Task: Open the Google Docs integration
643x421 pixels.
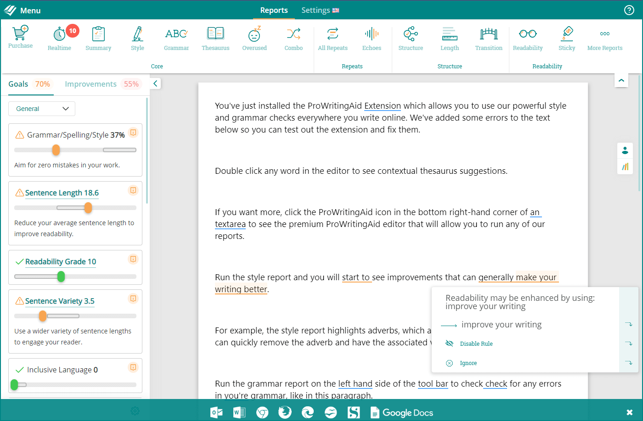Action: pos(402,412)
